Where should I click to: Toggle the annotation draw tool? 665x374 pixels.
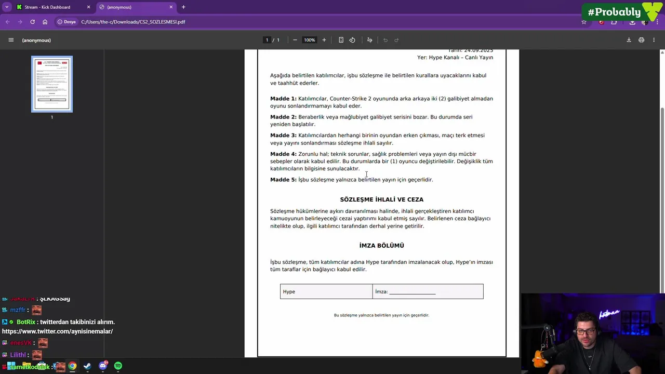pos(370,40)
